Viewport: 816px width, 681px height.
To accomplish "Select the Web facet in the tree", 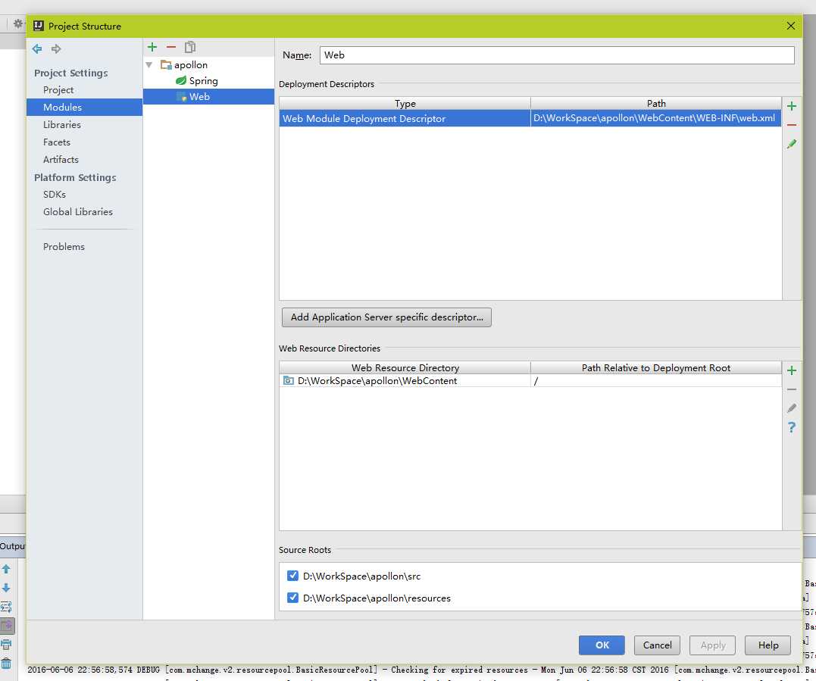I will pos(208,97).
